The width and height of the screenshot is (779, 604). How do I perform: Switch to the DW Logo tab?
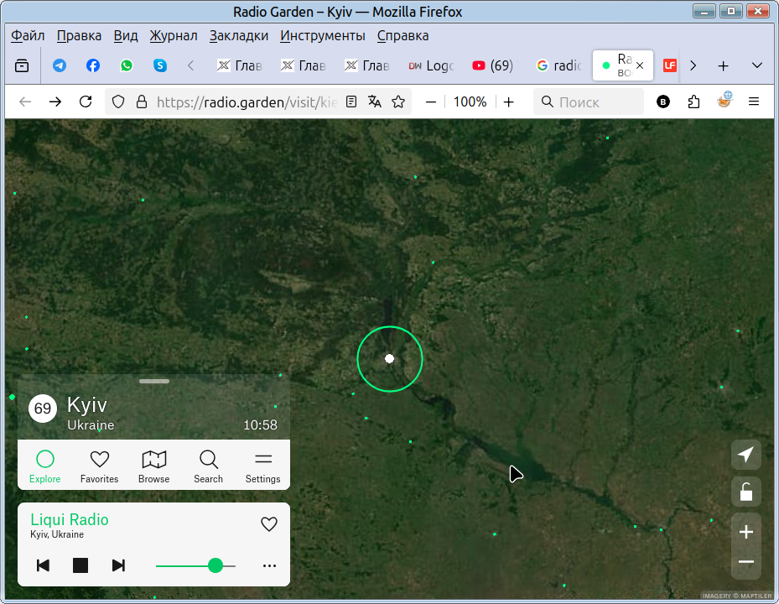[x=431, y=65]
